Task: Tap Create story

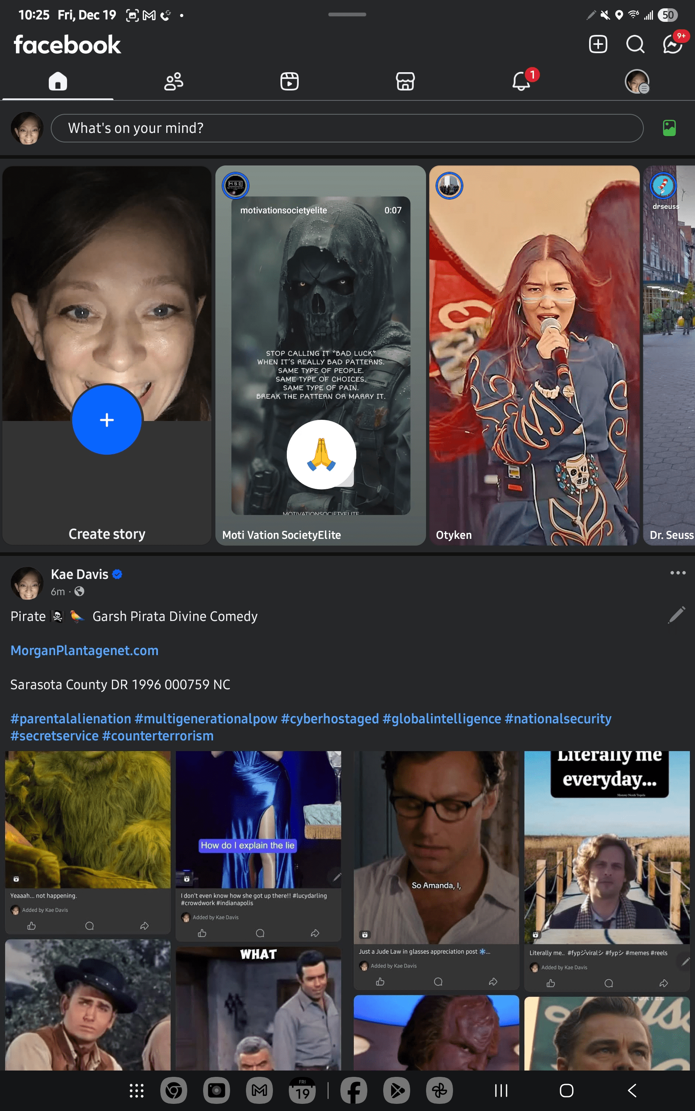Action: [107, 420]
